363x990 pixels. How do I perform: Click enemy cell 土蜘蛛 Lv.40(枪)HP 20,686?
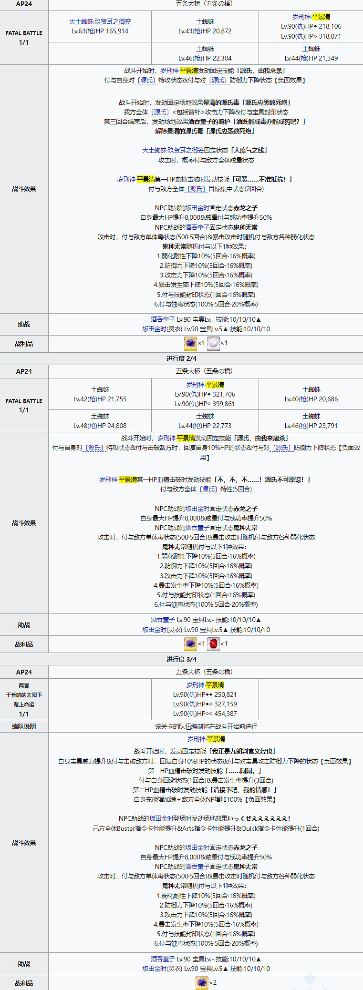click(311, 394)
